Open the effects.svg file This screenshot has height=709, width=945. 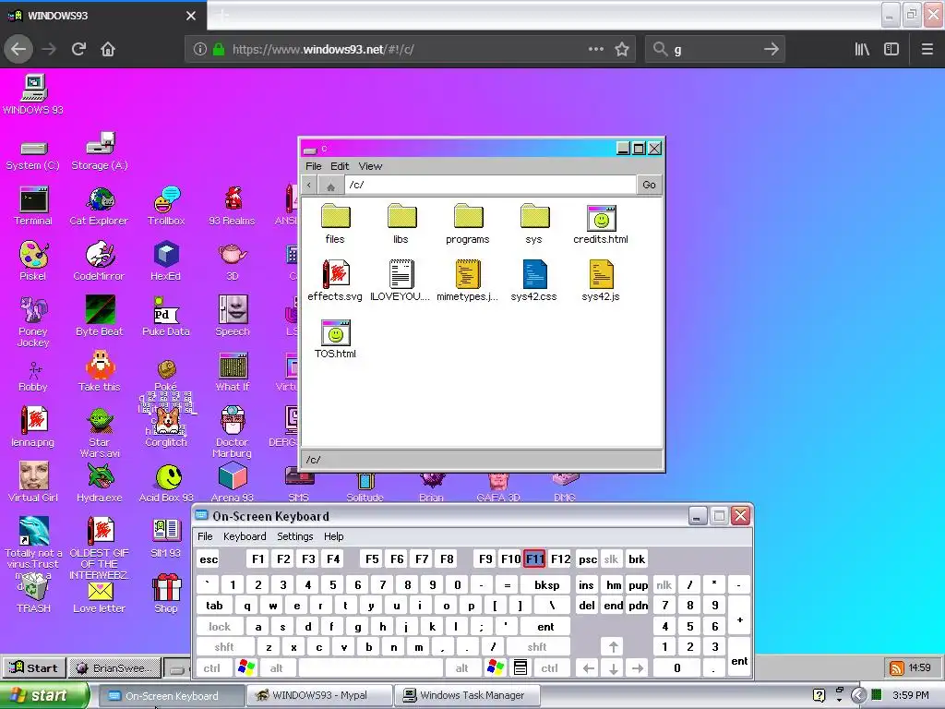coord(335,281)
